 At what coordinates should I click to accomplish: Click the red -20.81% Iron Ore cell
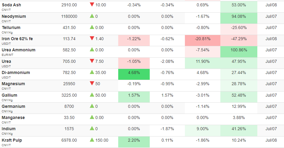tap(202, 40)
